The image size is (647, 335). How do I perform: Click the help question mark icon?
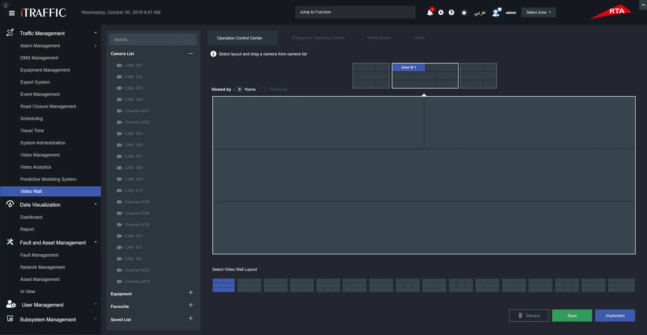point(451,13)
